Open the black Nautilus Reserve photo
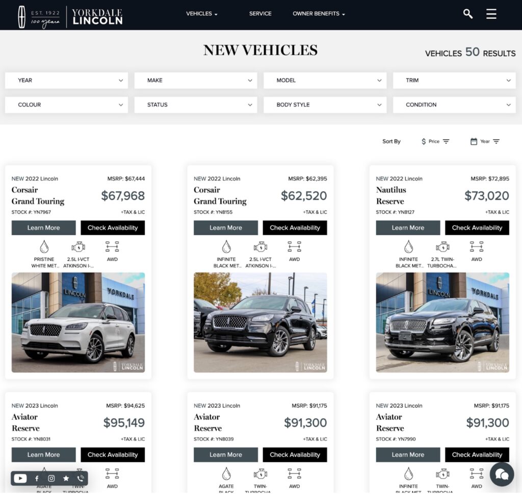The image size is (522, 495). [442, 323]
